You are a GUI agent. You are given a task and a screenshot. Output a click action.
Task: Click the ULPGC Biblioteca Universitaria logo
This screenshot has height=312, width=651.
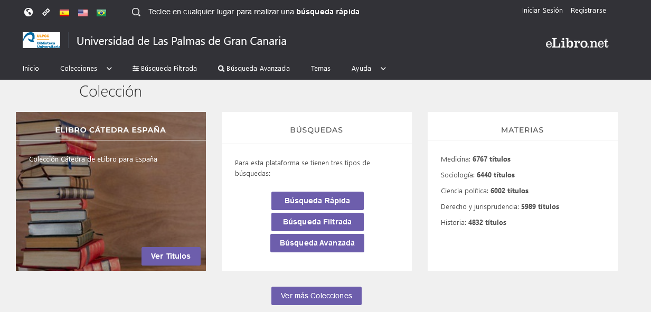(x=41, y=40)
